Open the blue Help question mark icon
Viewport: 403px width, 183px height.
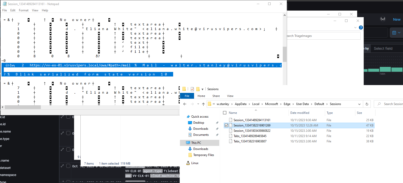(x=361, y=28)
